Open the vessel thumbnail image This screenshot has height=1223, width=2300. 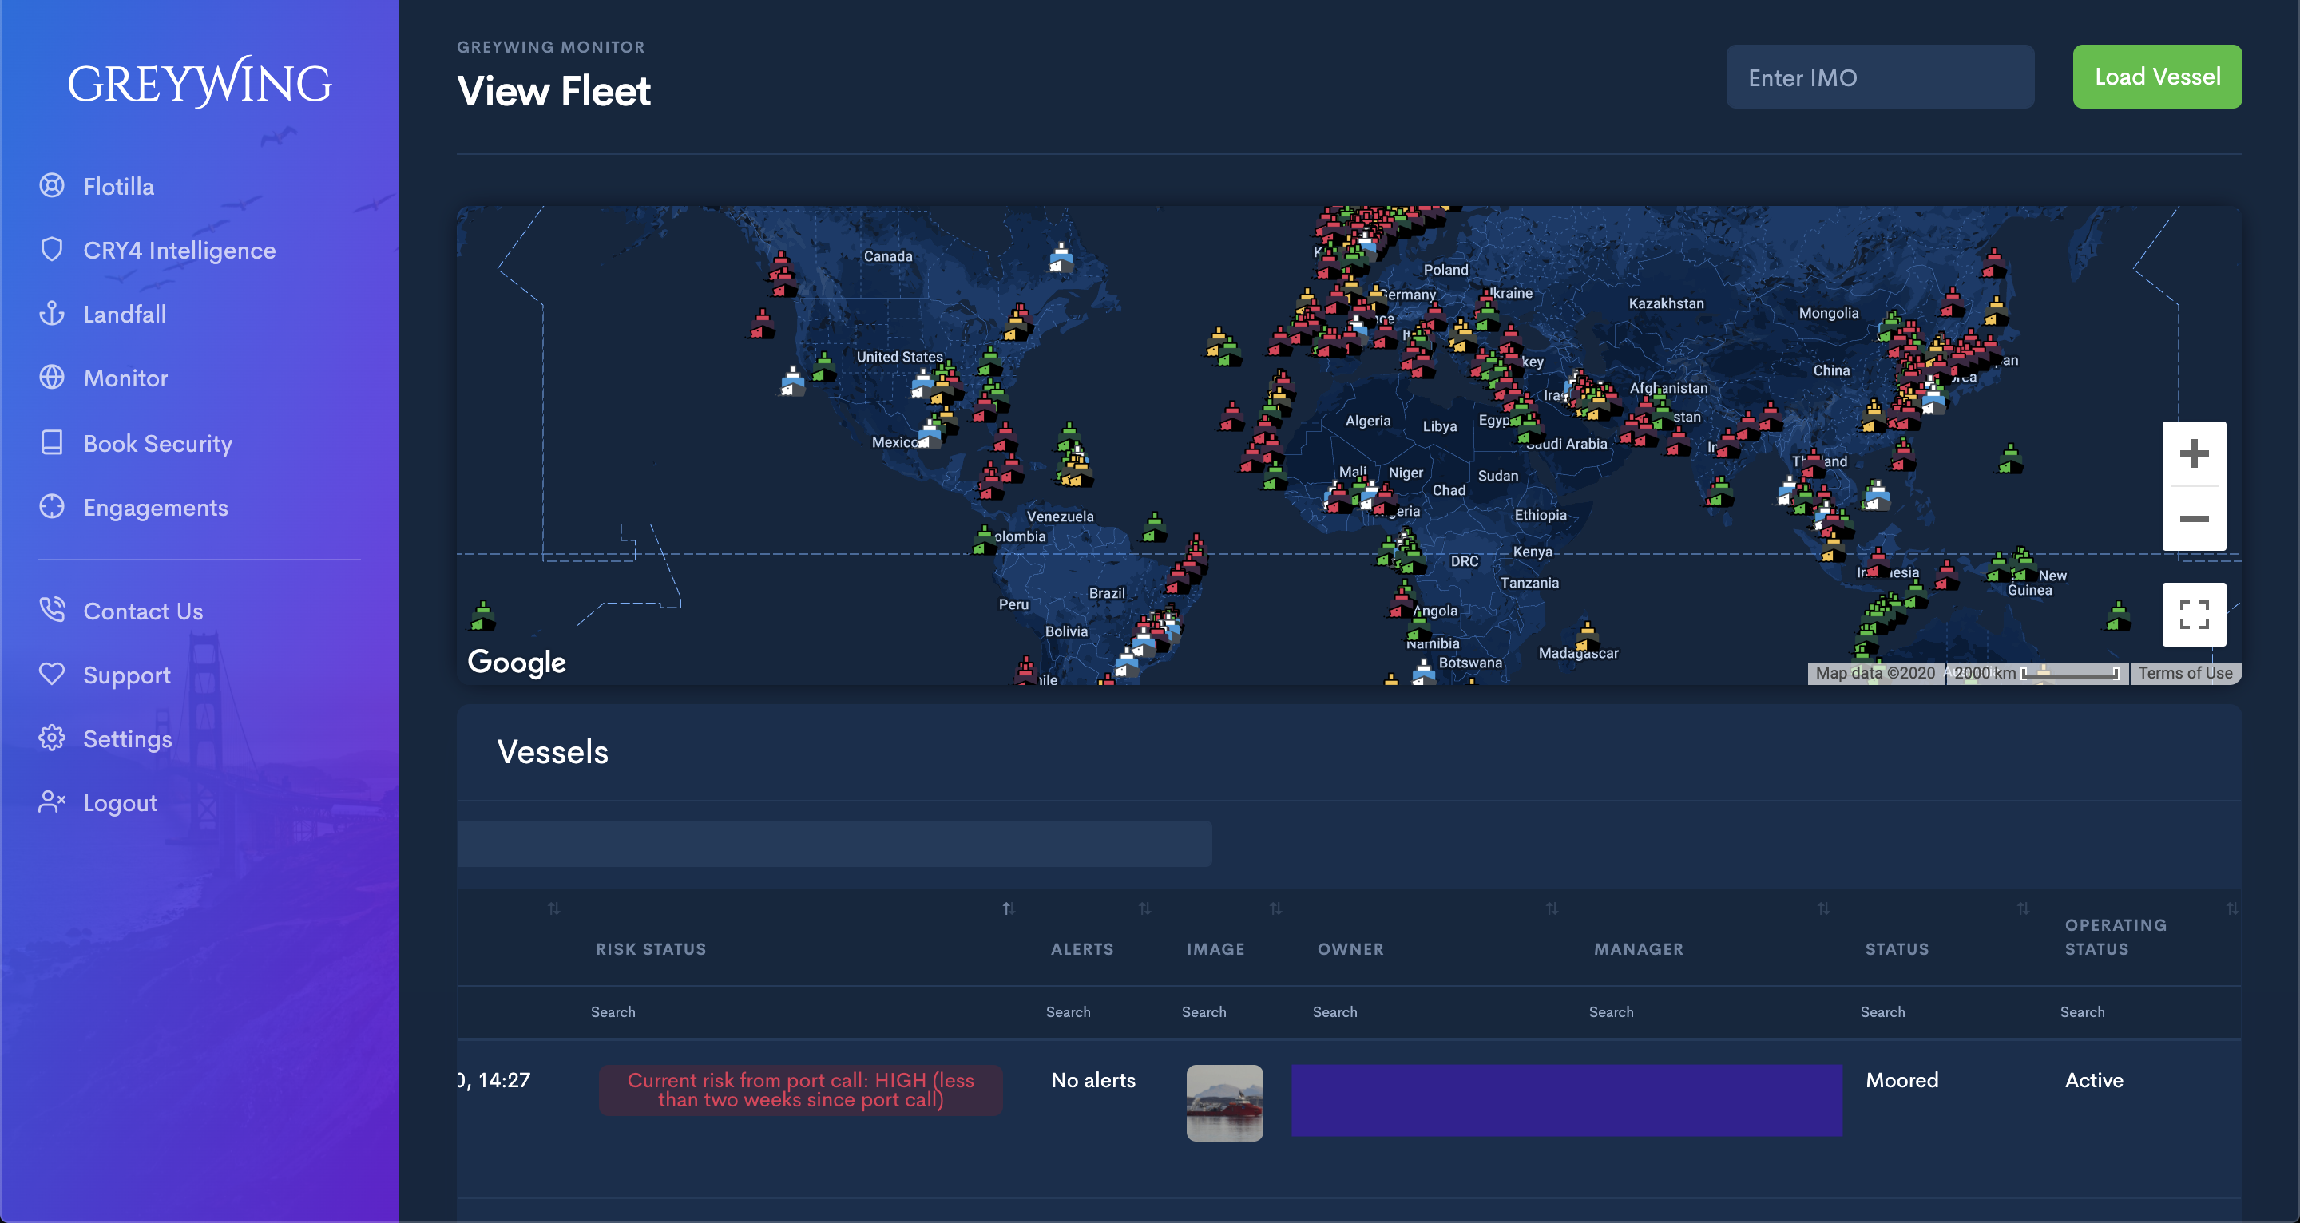[1224, 1102]
